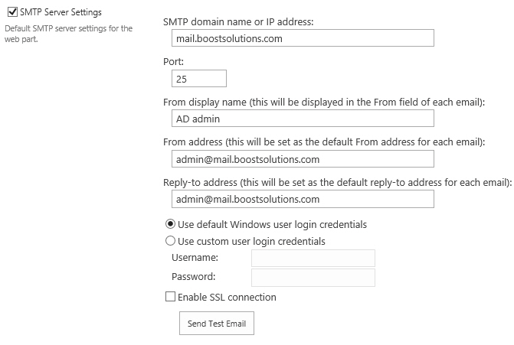Click the 'Username:' label

[x=195, y=257]
